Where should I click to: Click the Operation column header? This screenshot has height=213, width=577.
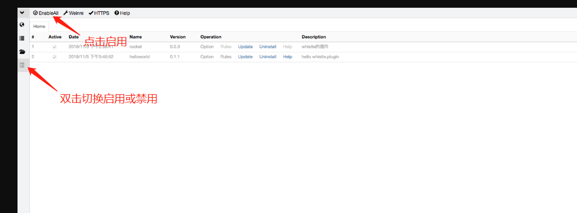click(211, 37)
